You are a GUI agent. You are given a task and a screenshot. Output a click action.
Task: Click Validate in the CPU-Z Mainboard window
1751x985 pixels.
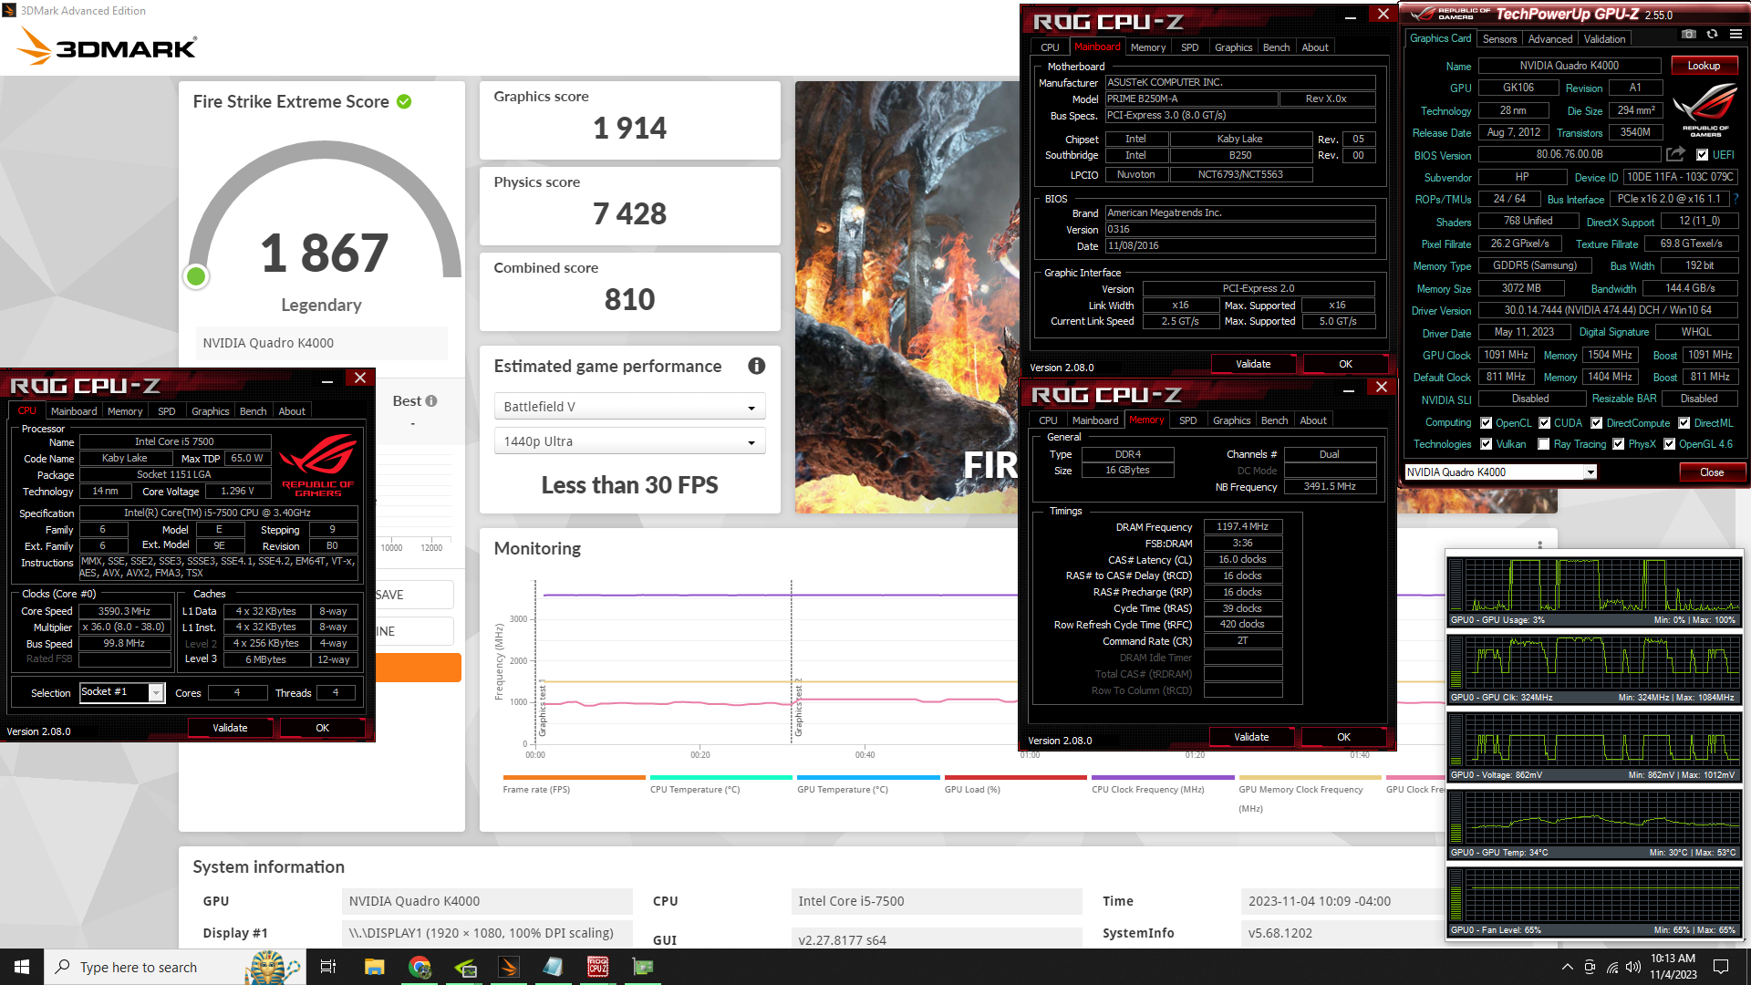coord(1253,364)
